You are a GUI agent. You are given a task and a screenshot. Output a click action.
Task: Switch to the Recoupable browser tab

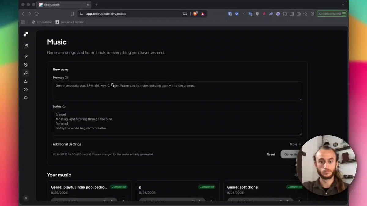(x=64, y=5)
